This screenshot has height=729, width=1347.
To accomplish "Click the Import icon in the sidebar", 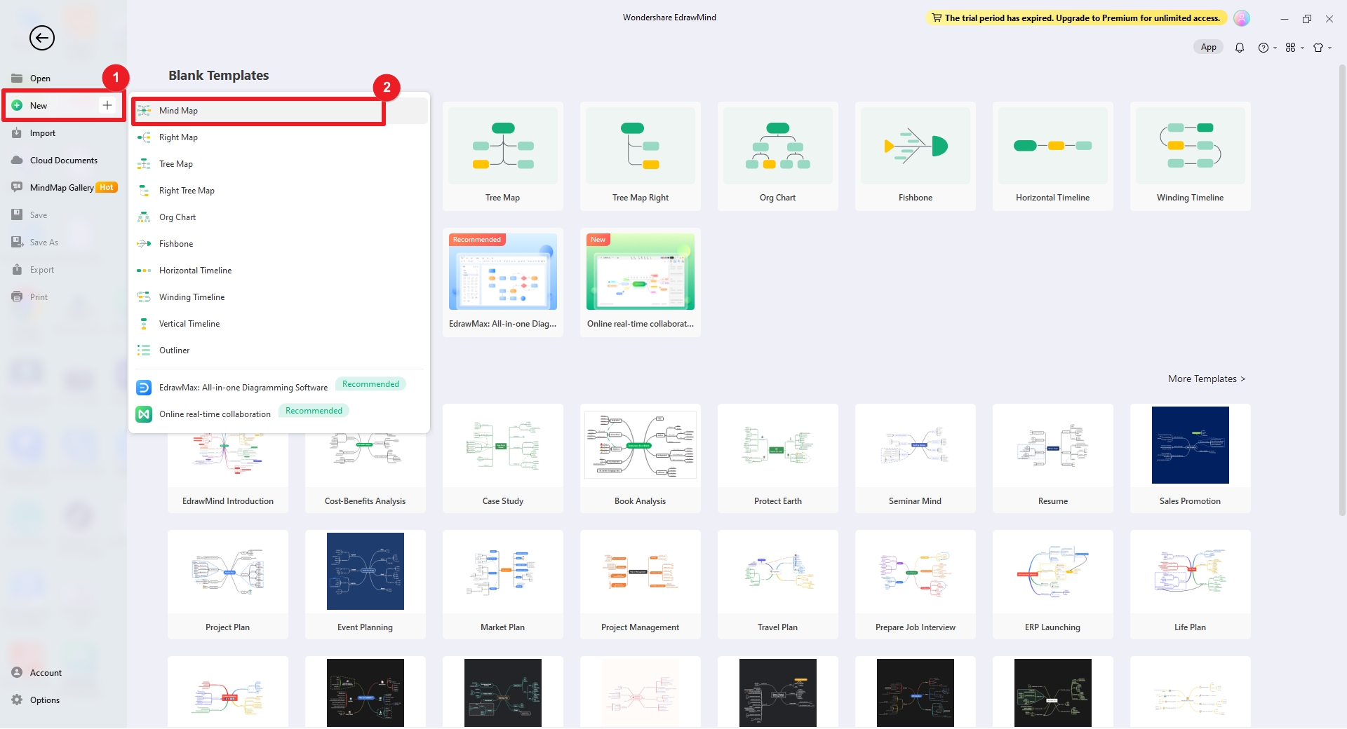I will 17,132.
